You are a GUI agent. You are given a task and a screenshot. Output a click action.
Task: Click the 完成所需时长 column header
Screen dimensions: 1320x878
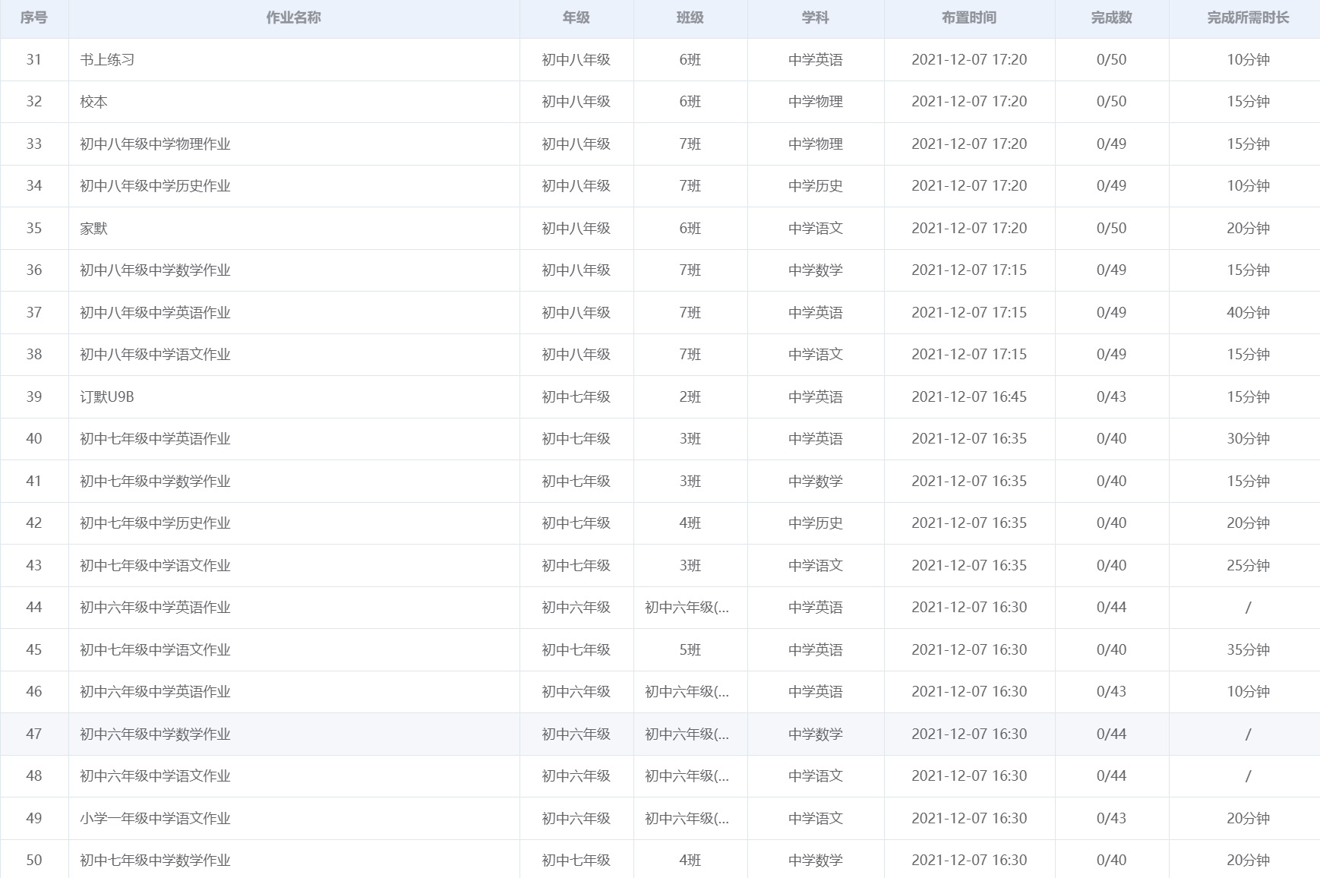click(x=1247, y=18)
